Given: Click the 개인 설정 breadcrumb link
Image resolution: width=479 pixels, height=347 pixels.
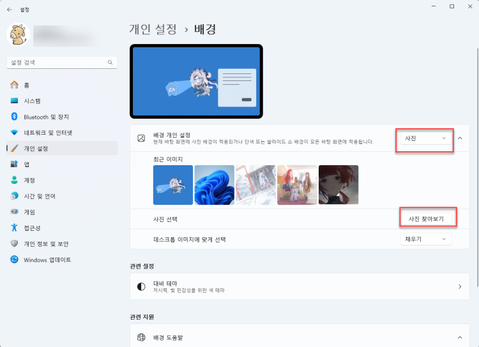Looking at the screenshot, I should 153,29.
